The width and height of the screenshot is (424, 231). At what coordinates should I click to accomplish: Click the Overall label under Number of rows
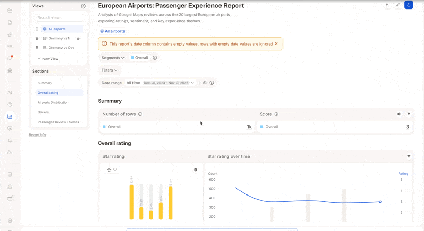coord(114,127)
